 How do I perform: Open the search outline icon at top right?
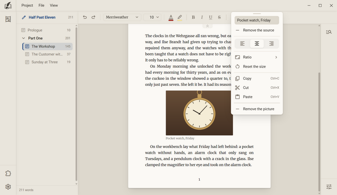click(329, 32)
